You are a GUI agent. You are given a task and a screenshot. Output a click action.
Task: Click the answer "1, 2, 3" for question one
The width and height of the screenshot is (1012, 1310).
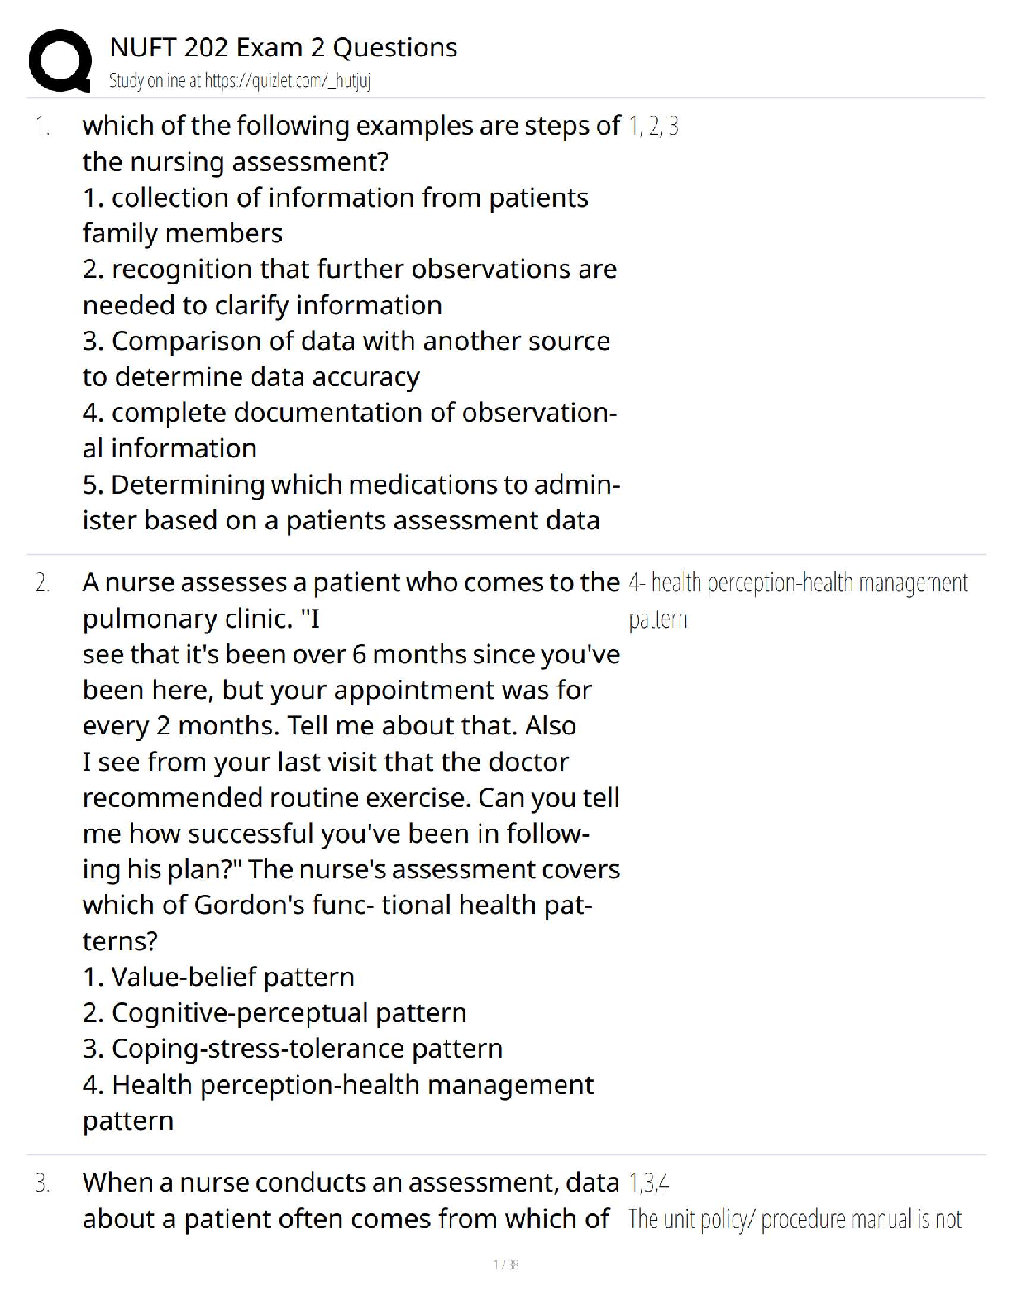tap(653, 127)
